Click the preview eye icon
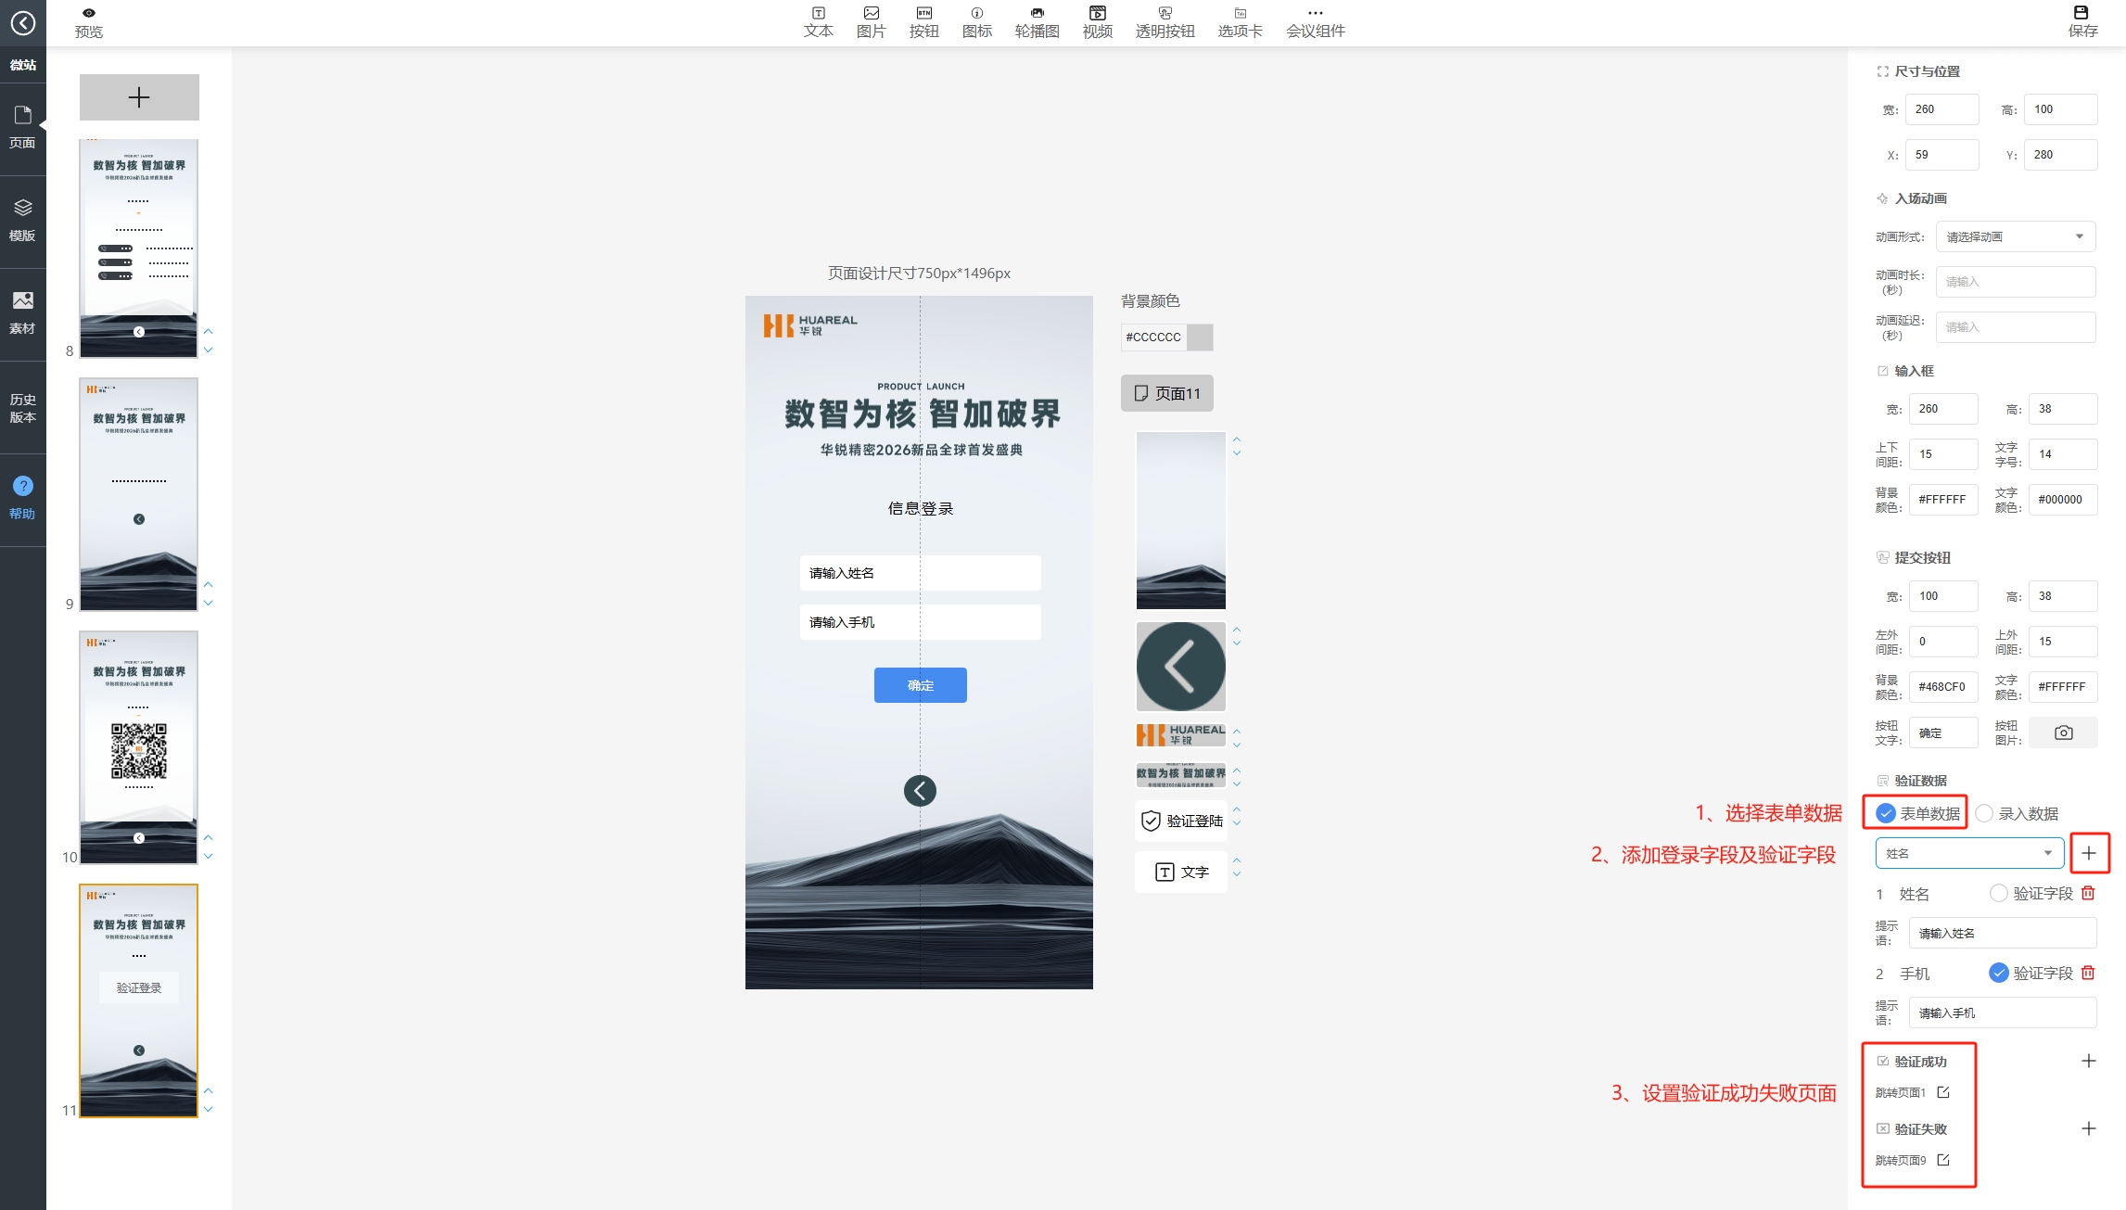The image size is (2126, 1210). [x=88, y=13]
